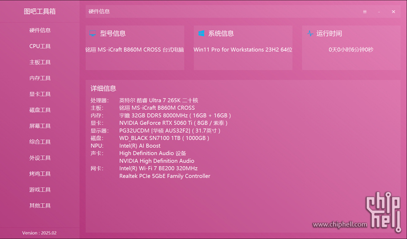407x239 pixels.
Task: Open the hamburger menu in title bar
Action: point(365,12)
